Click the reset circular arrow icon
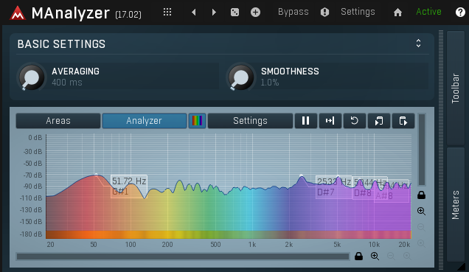This screenshot has width=469, height=272. [x=355, y=121]
